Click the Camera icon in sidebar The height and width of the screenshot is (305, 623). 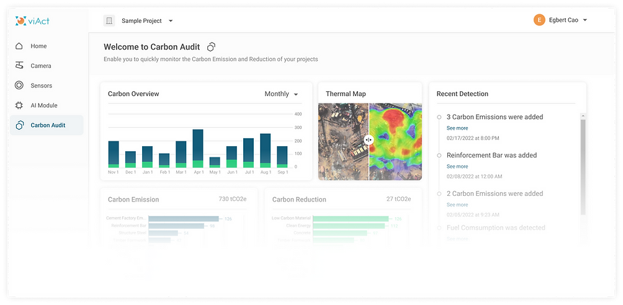(x=19, y=66)
